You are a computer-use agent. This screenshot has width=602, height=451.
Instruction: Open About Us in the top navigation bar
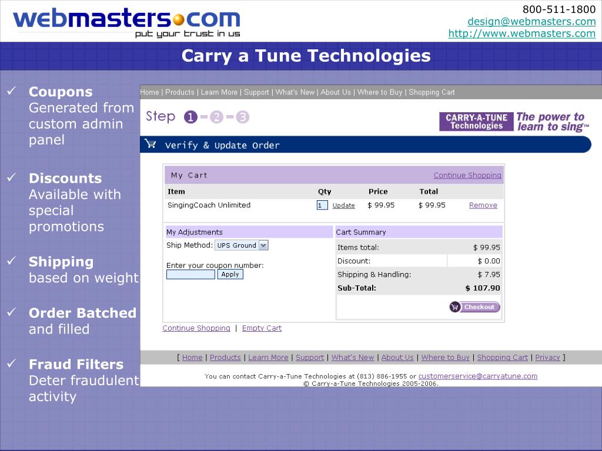[336, 92]
